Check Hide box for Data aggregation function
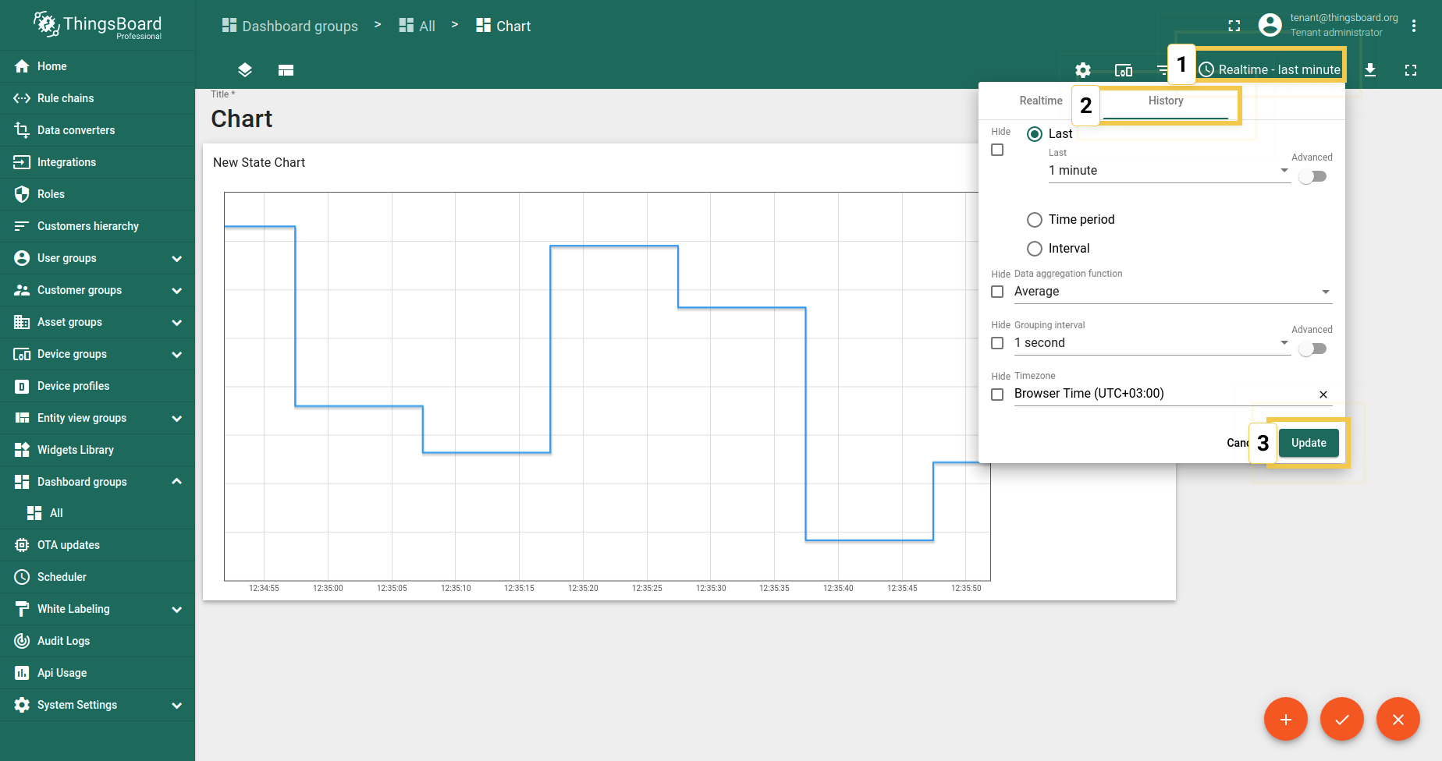The image size is (1442, 761). coord(997,292)
